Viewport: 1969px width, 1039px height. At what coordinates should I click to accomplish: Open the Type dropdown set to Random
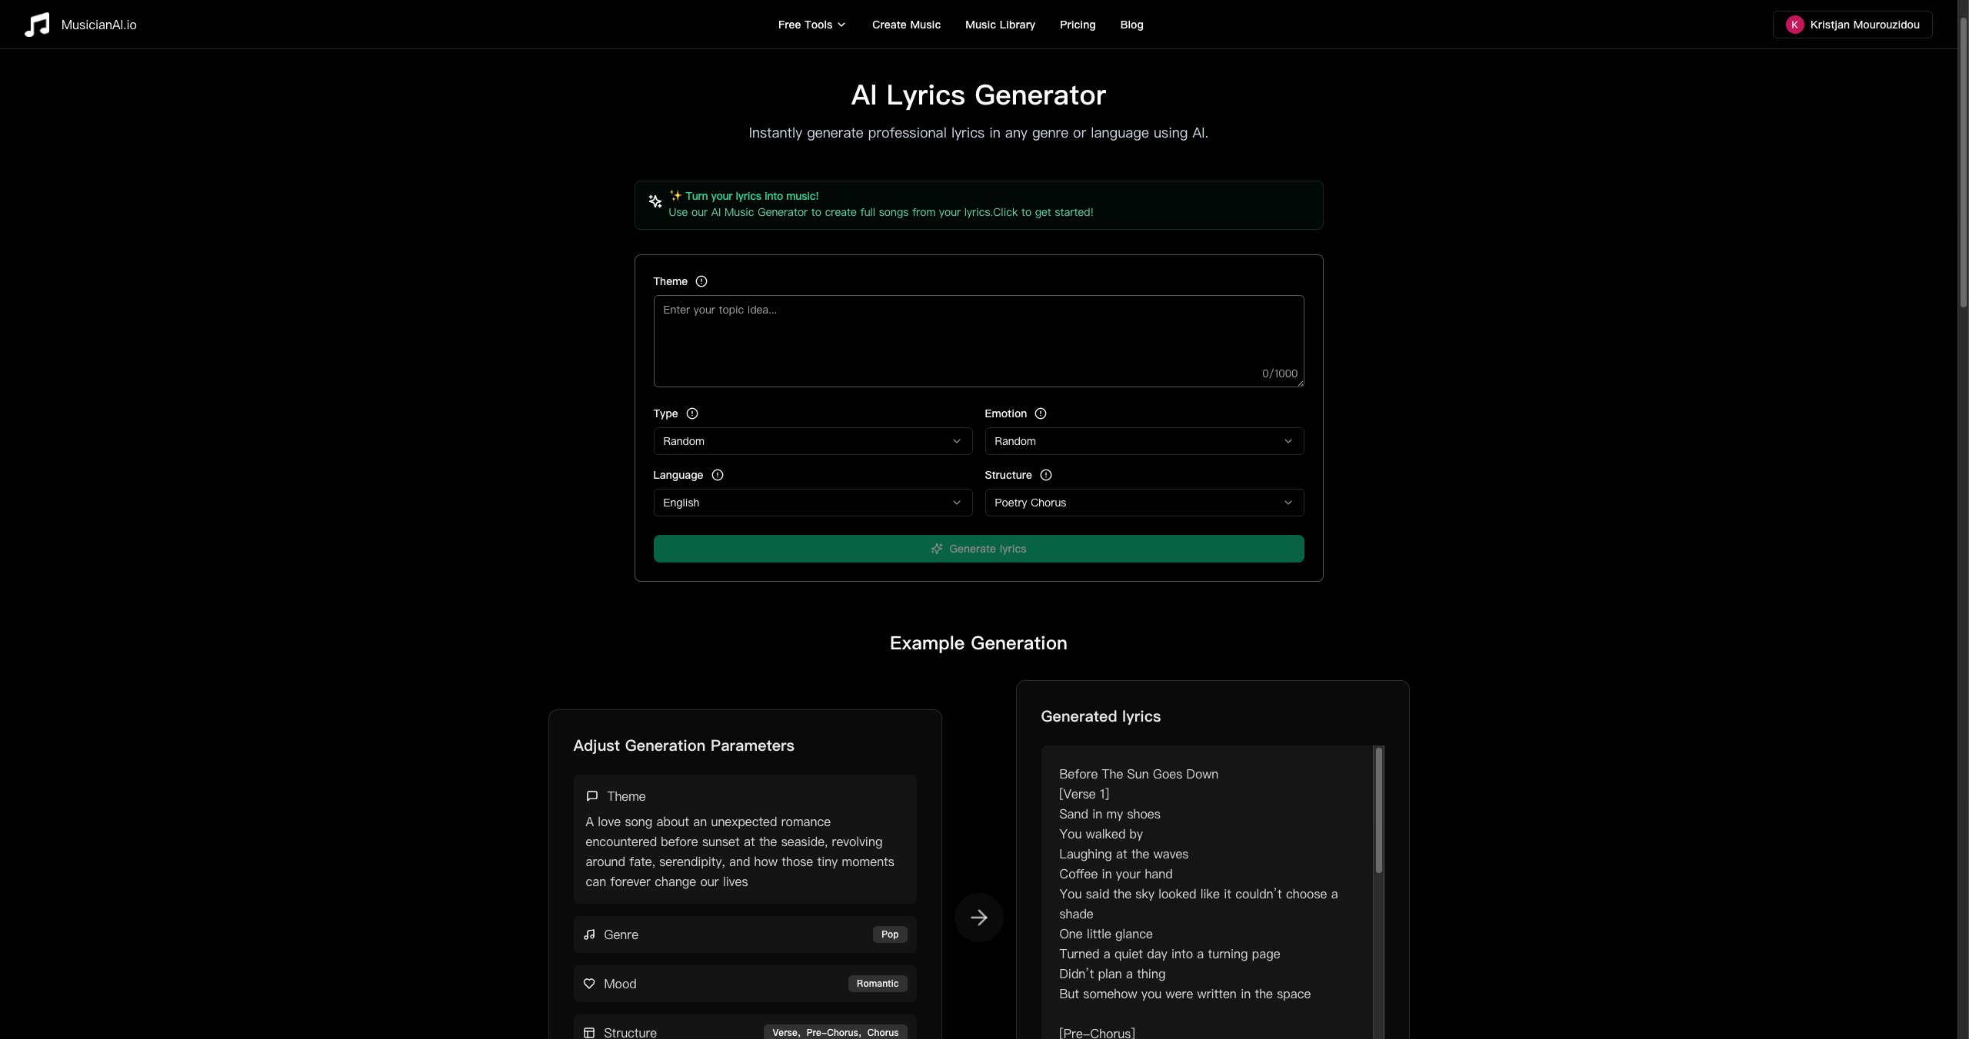coord(812,441)
